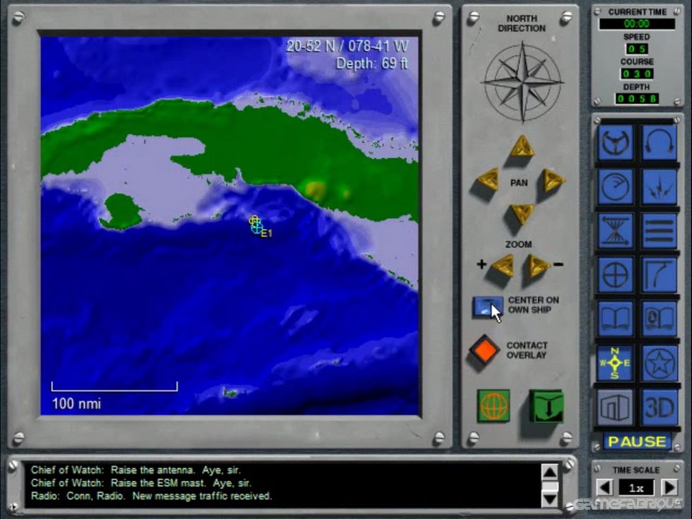Zoom in with the plus arrow
This screenshot has width=692, height=519.
tap(502, 266)
